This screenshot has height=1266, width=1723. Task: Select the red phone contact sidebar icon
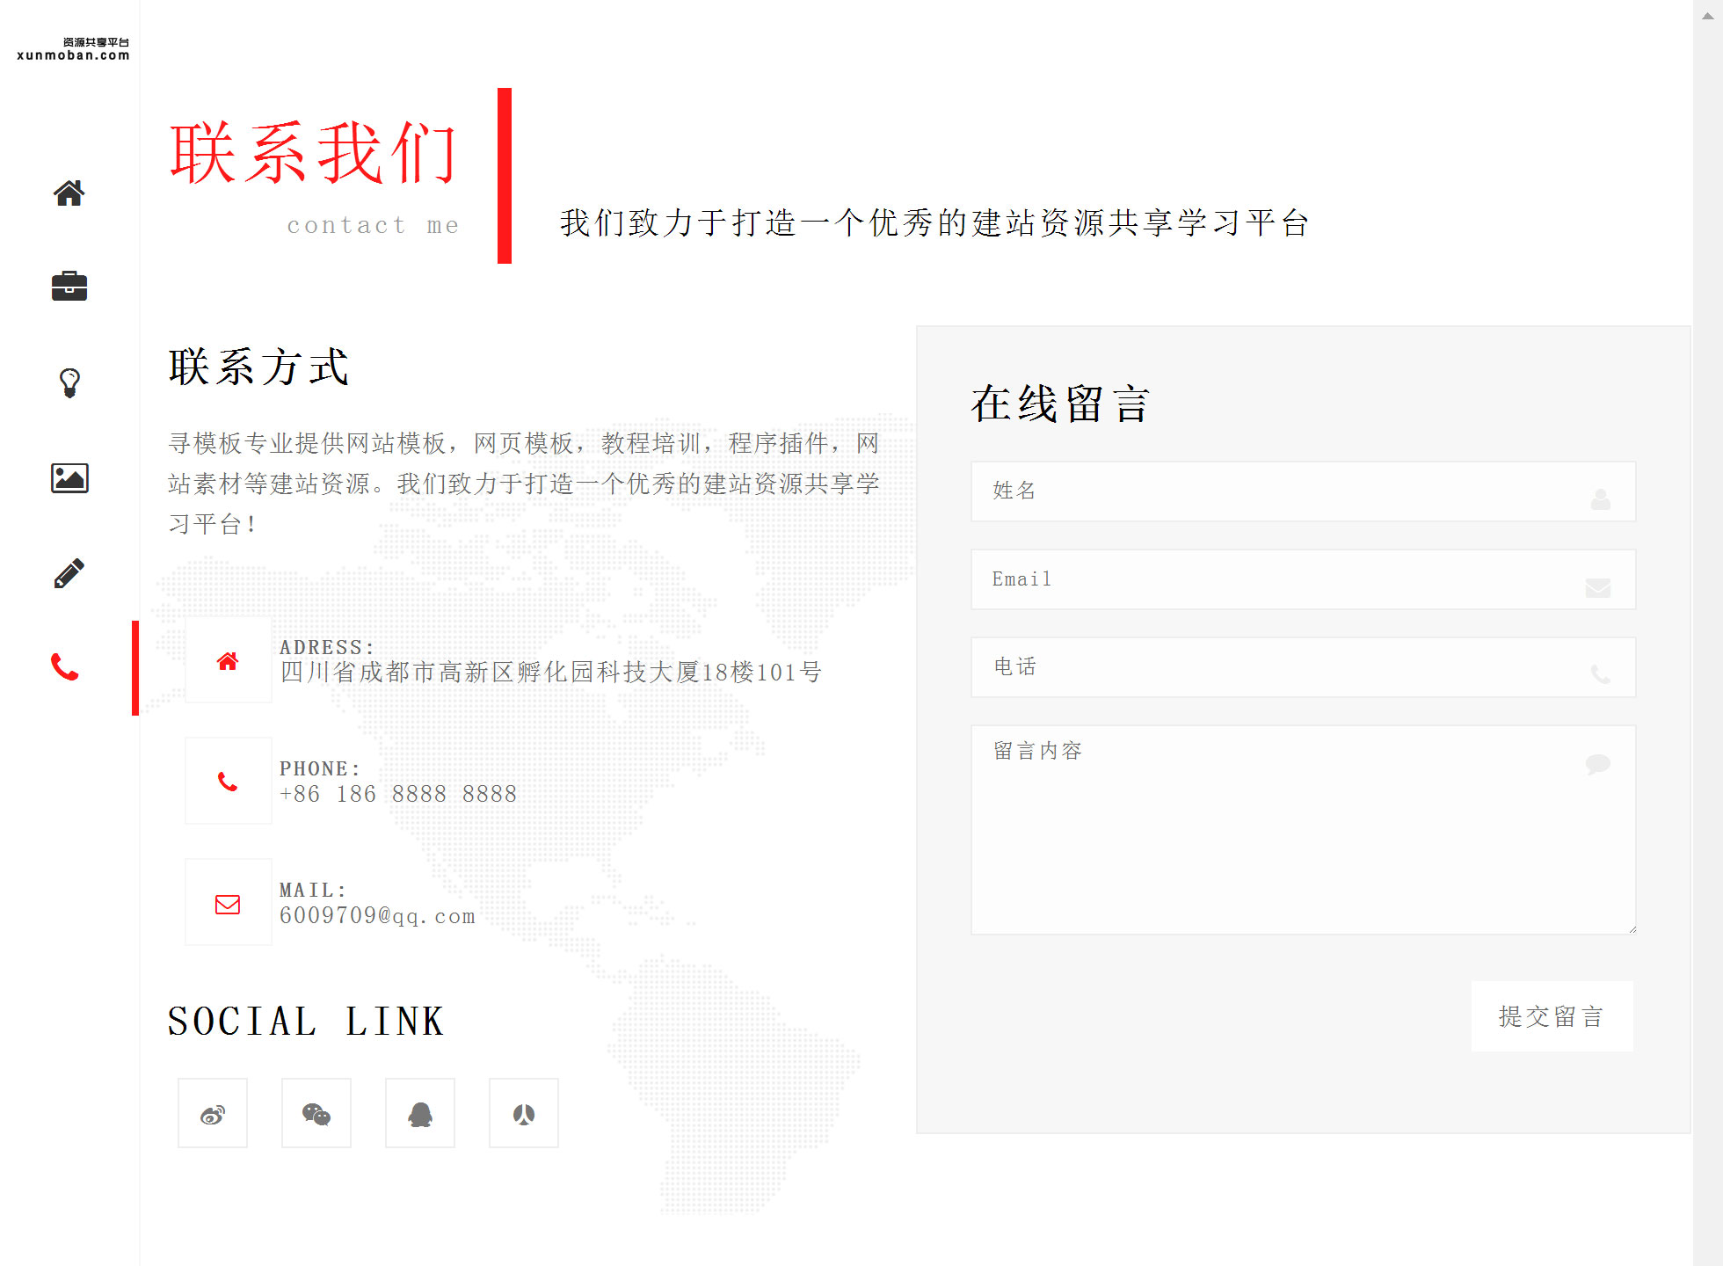click(66, 668)
